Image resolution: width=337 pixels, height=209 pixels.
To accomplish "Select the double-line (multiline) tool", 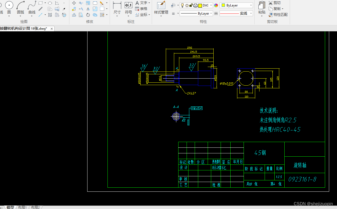I will pos(41,9).
